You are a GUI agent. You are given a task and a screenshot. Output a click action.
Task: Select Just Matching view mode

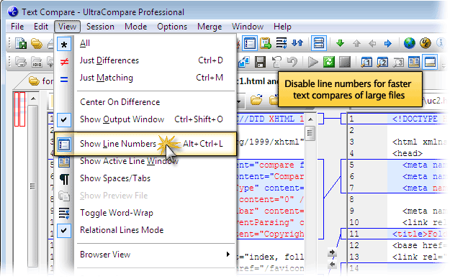click(x=145, y=78)
